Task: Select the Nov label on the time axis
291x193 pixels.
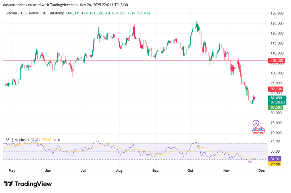Action: [x=226, y=171]
